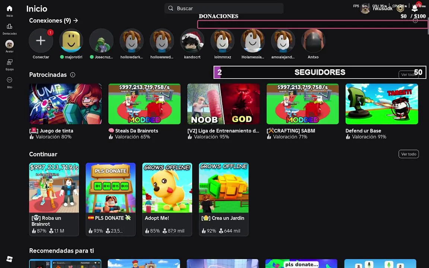
Task: Focus the Buscar search field
Action: click(x=224, y=8)
